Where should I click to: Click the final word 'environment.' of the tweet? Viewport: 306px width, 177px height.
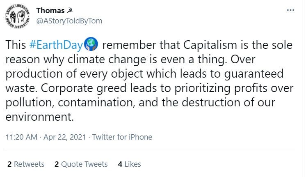point(40,117)
